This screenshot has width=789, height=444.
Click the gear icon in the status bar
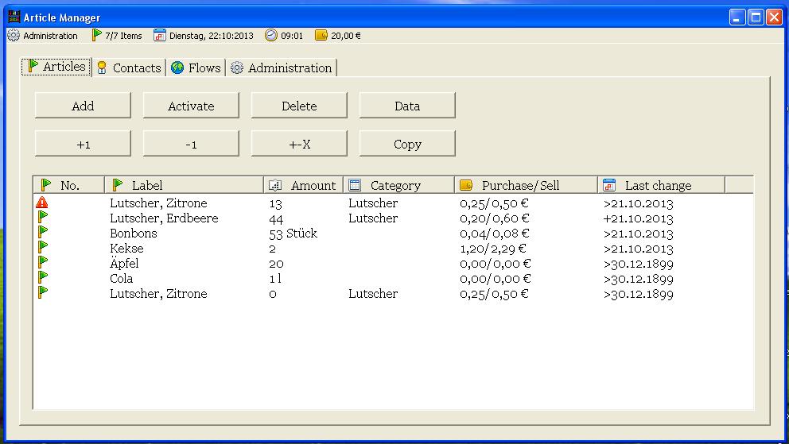14,35
